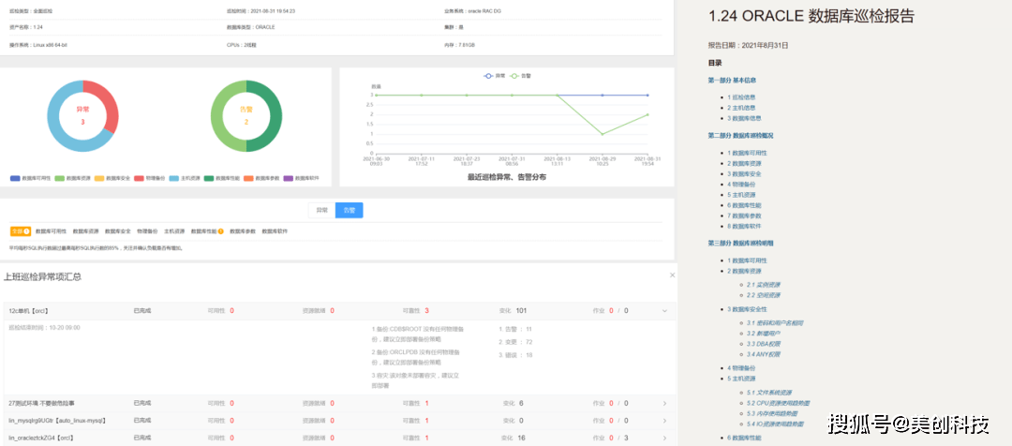Select the 全部 category filter
The height and width of the screenshot is (446, 1012).
(20, 231)
